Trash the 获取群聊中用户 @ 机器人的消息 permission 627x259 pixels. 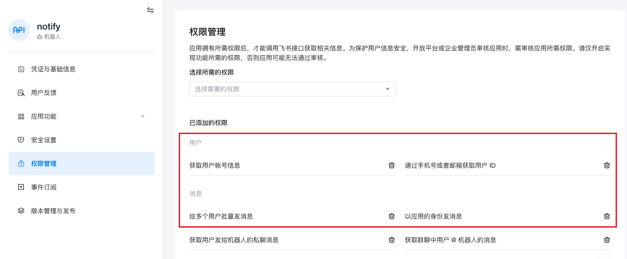606,240
